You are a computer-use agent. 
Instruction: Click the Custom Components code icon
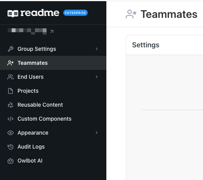pos(10,119)
